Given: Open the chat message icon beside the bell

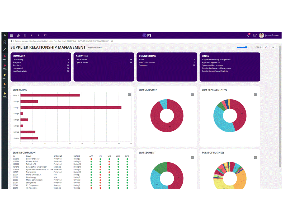Looking at the screenshot, I should 255,35.
